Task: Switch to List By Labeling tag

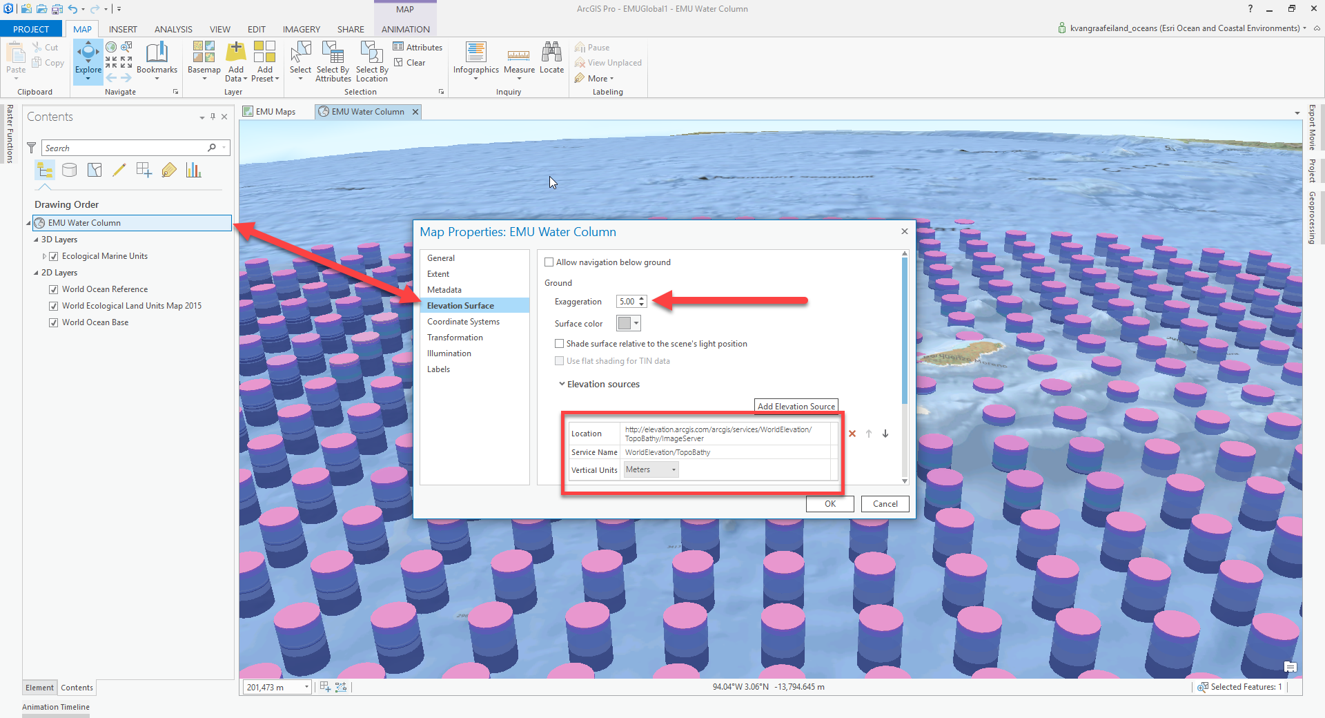Action: [x=169, y=170]
